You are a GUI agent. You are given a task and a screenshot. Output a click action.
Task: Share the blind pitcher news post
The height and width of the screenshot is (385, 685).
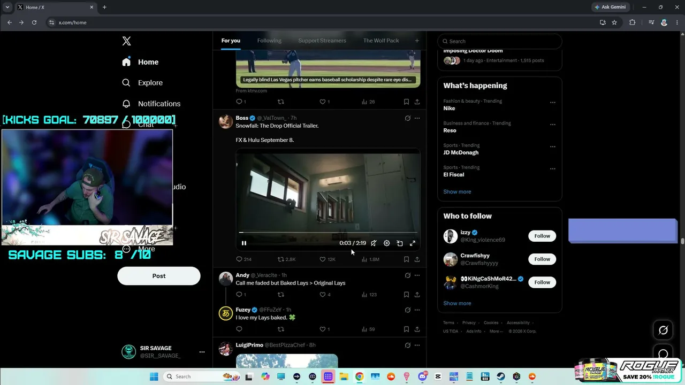pyautogui.click(x=417, y=102)
